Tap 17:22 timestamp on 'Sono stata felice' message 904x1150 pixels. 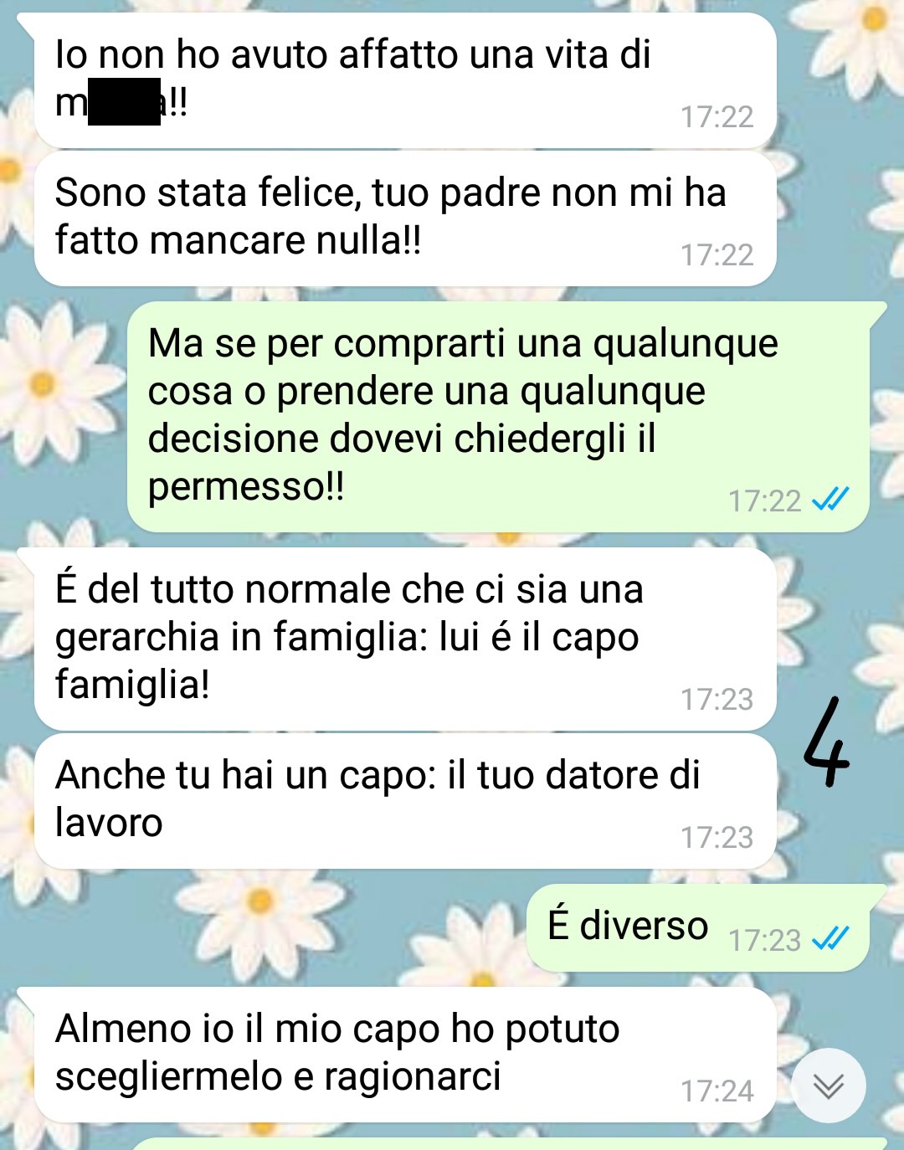click(x=717, y=254)
